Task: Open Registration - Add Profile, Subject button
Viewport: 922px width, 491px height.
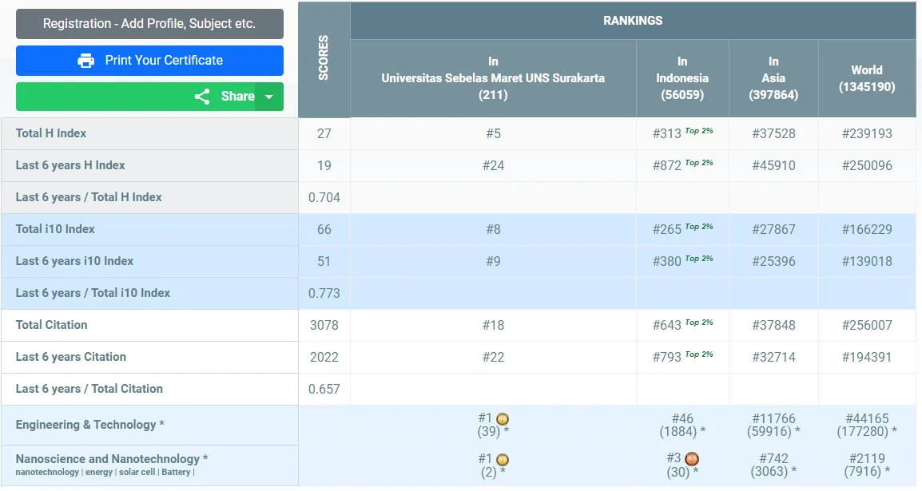Action: point(149,24)
